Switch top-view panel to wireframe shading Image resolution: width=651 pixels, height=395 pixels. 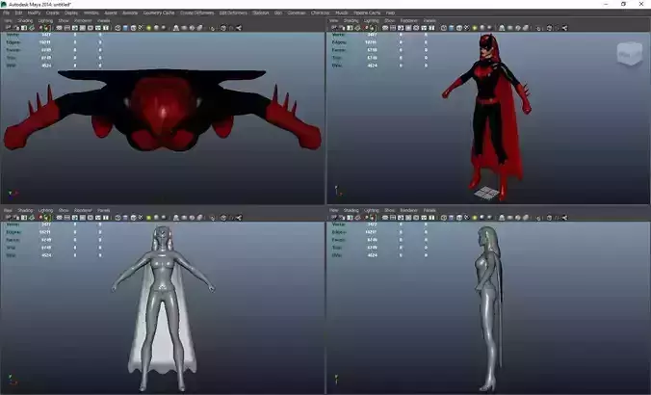click(x=117, y=28)
